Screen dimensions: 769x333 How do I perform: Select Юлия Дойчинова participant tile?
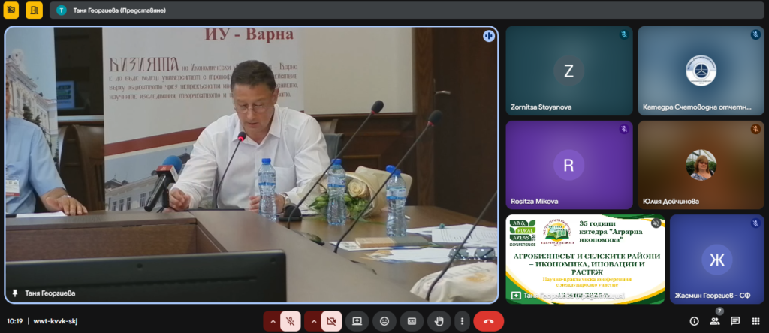[x=700, y=165]
